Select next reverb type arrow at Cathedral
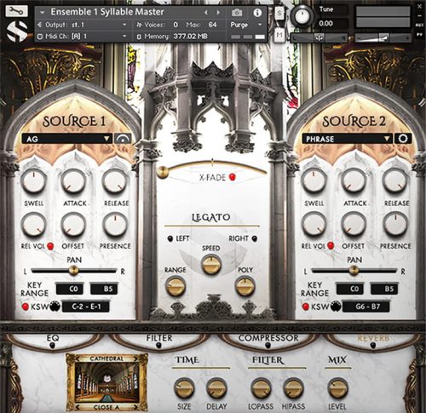The image size is (426, 413). pyautogui.click(x=135, y=359)
